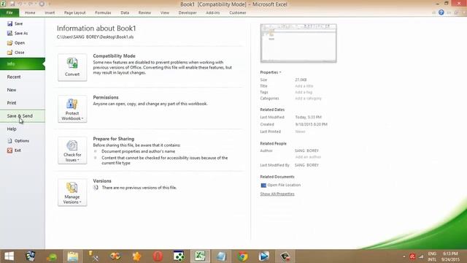This screenshot has width=467, height=263.
Task: Click the Excel logo in the title bar
Action: coord(3,4)
